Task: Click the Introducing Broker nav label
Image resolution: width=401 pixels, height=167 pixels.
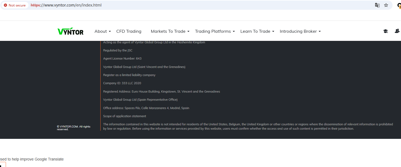Action: pos(298,31)
